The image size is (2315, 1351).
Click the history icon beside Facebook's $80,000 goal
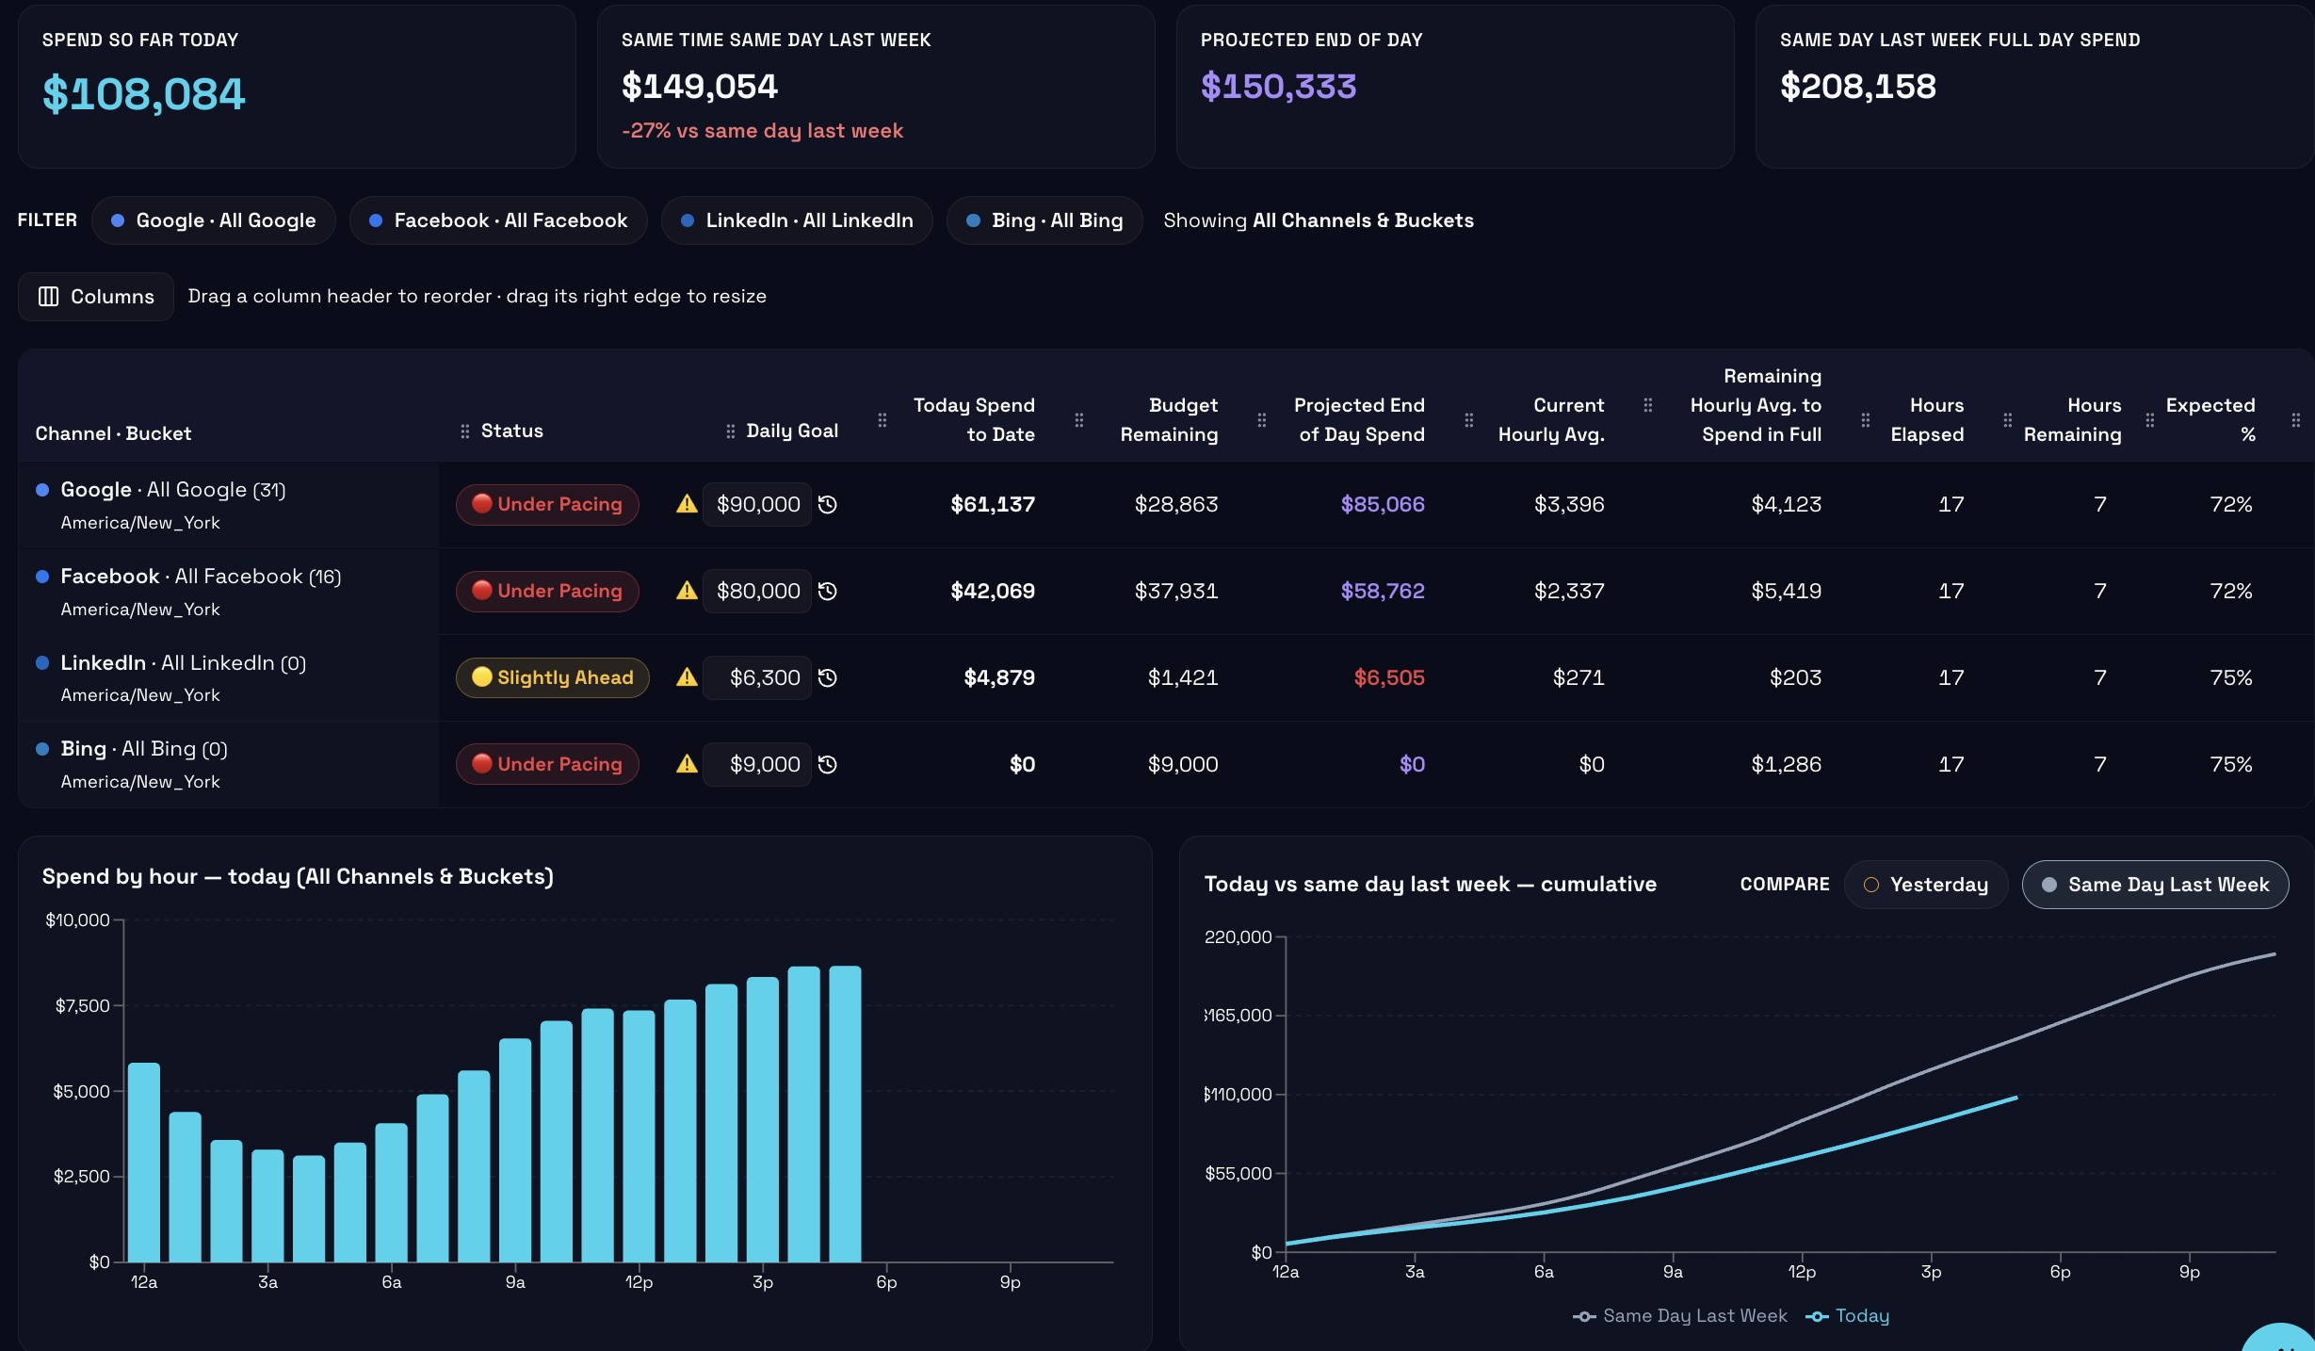[x=828, y=591]
